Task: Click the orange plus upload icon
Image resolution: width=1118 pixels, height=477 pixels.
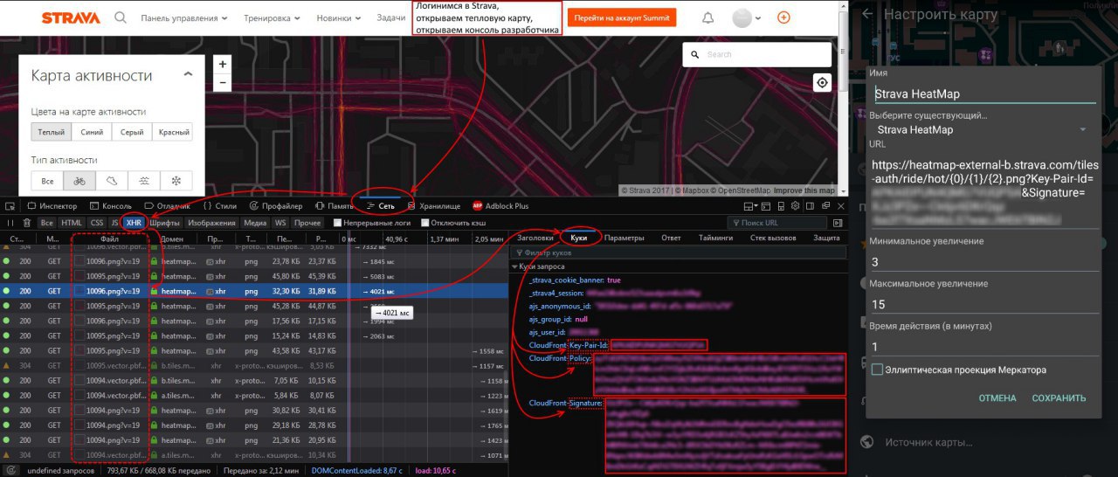Action: [x=783, y=17]
